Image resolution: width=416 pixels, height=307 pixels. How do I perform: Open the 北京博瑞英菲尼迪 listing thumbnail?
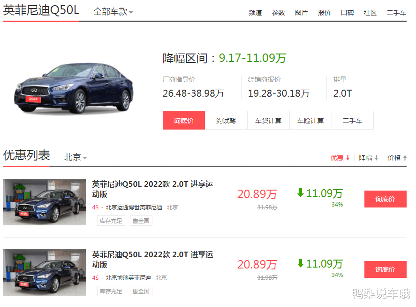point(45,272)
